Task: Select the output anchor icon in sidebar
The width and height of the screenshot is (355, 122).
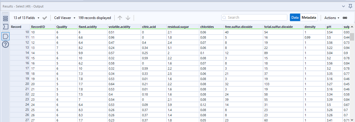Action: [5, 36]
